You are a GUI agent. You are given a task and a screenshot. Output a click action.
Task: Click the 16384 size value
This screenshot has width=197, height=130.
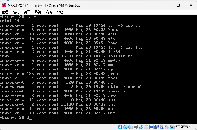pos(67,56)
